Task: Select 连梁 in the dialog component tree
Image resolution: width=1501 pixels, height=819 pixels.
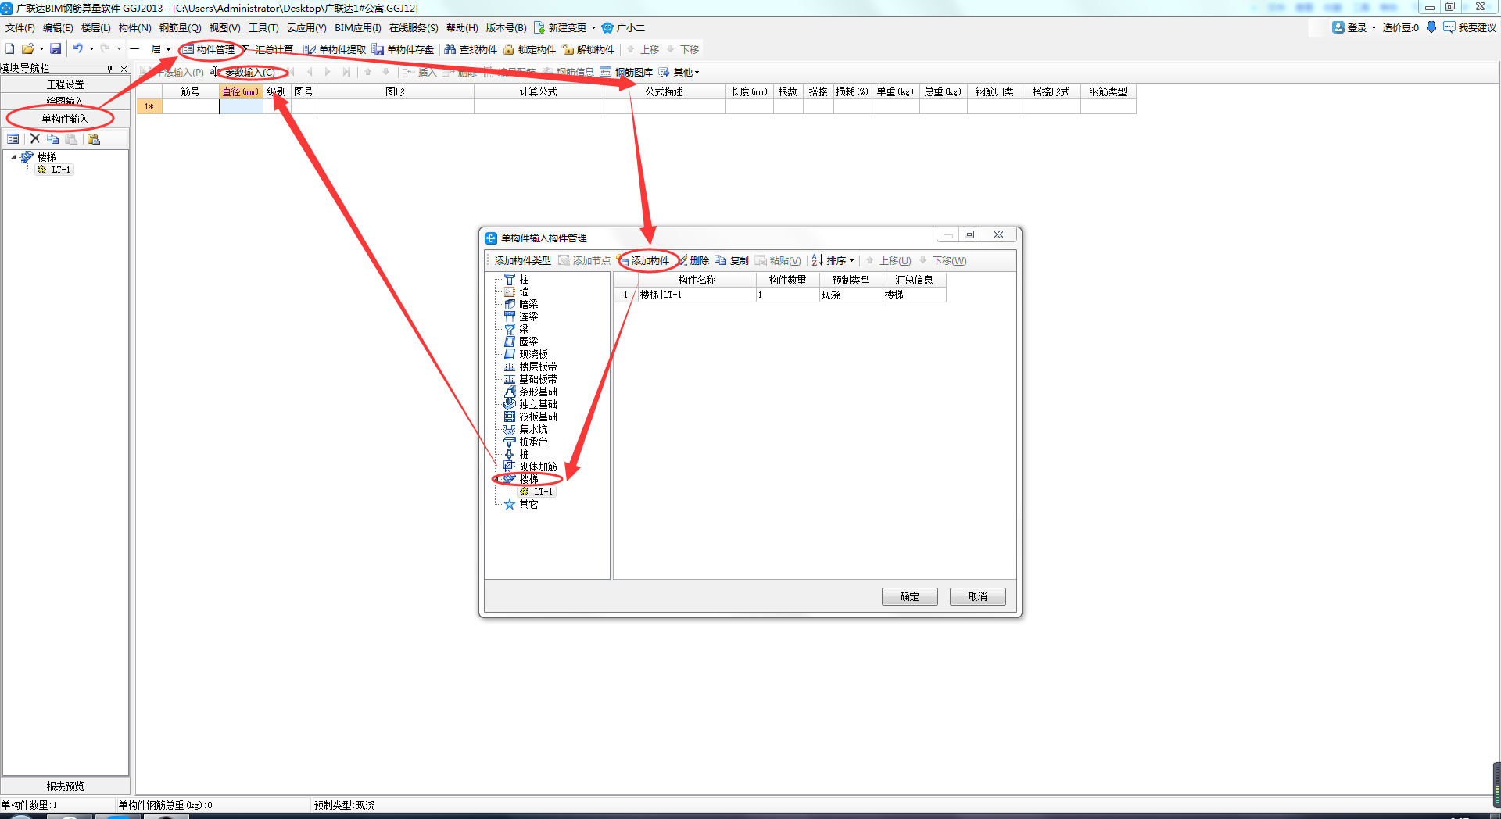Action: click(x=528, y=317)
